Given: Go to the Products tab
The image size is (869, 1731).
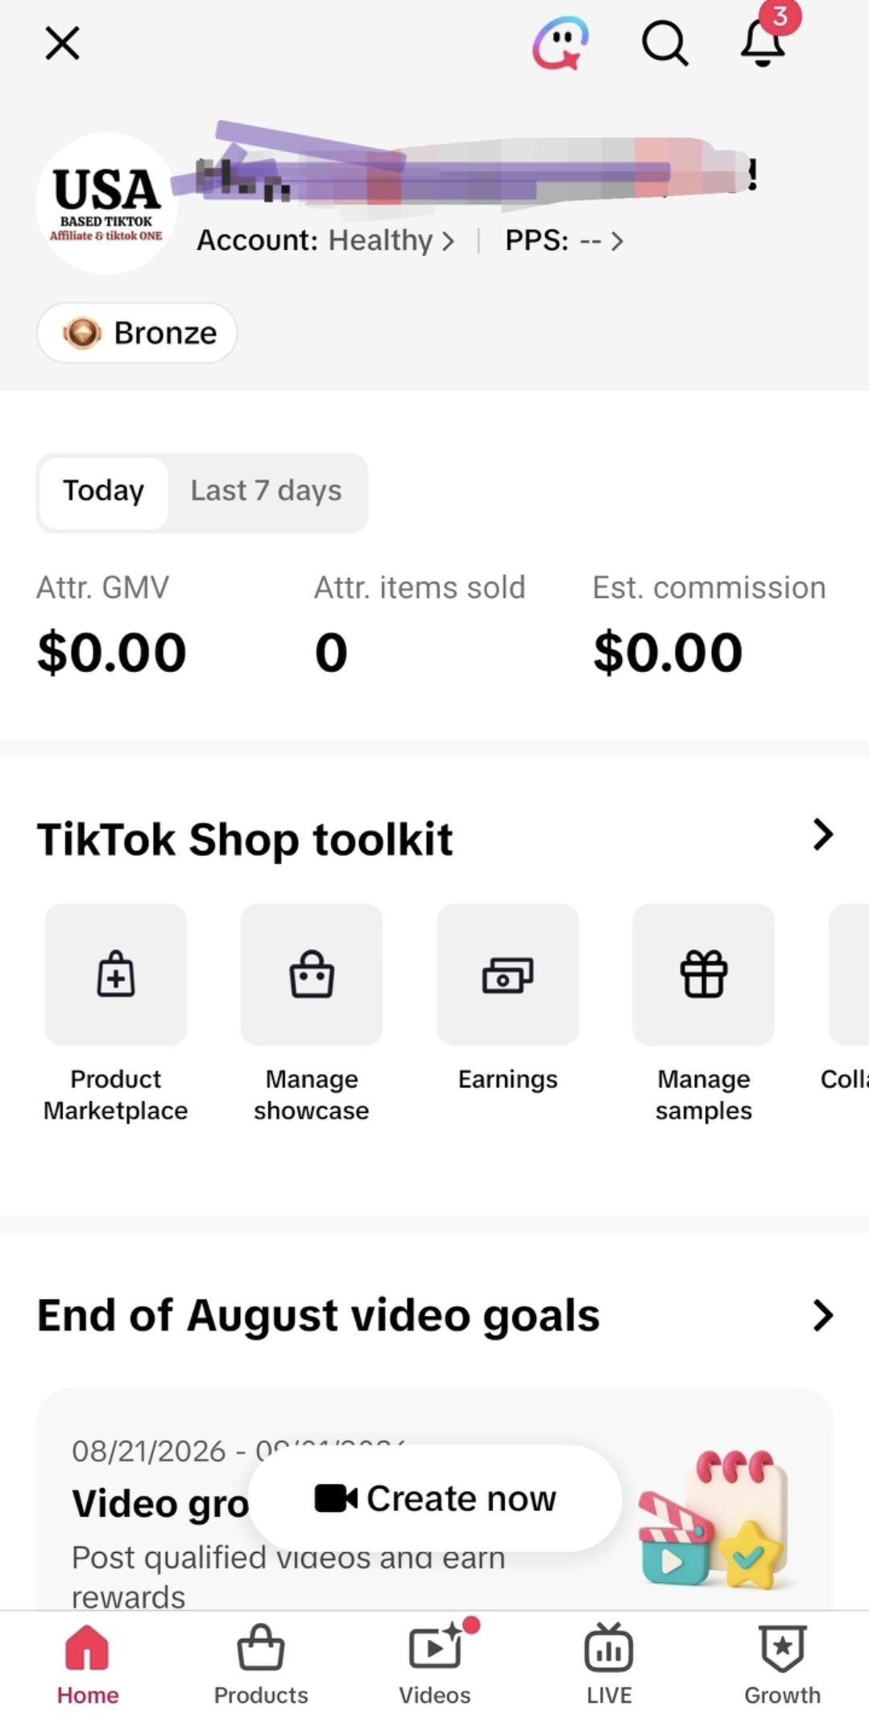Looking at the screenshot, I should point(261,1665).
